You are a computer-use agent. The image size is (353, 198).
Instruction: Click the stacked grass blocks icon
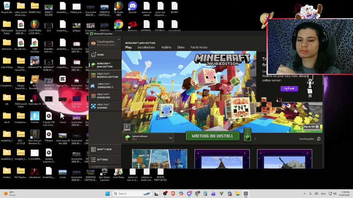[x=247, y=135]
